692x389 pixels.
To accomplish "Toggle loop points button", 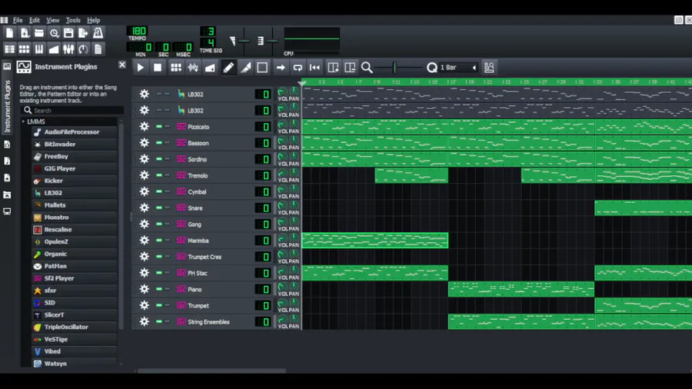I will coord(298,68).
